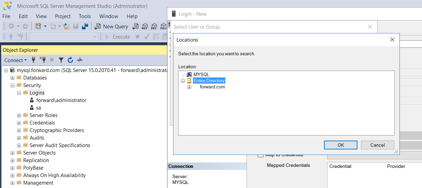Click the server icon for mysql.forward.com
Viewport: 422px width, 188px height.
12,70
